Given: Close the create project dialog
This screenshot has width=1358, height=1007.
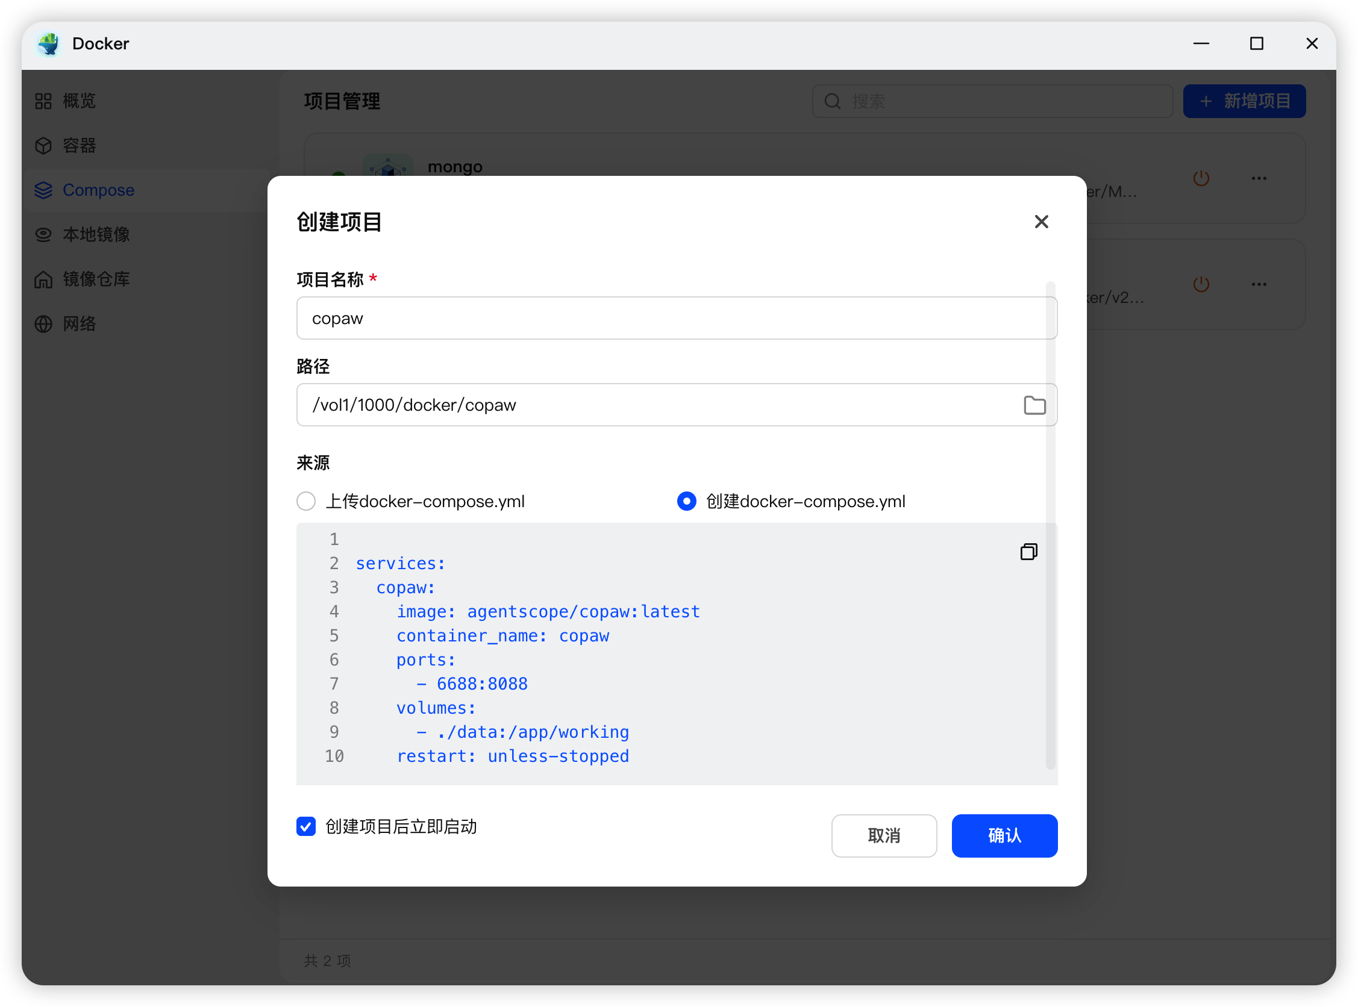Looking at the screenshot, I should click(x=1041, y=222).
